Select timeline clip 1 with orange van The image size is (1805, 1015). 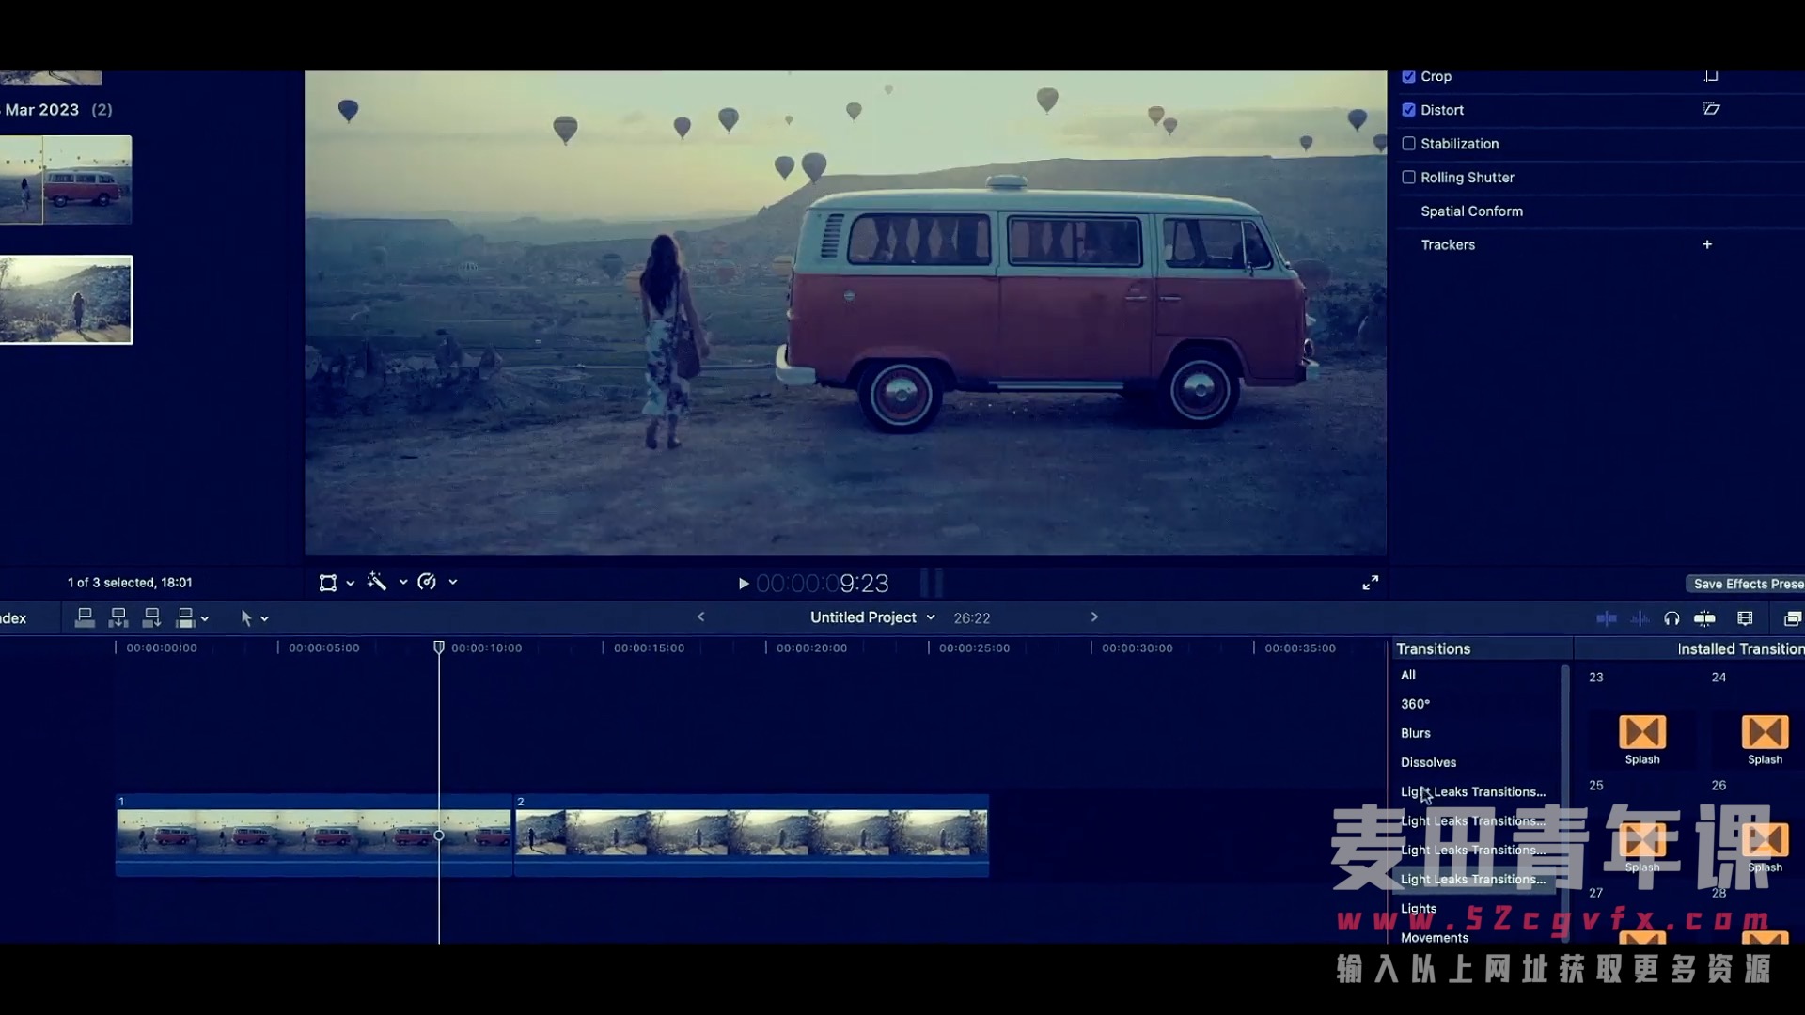pyautogui.click(x=314, y=835)
